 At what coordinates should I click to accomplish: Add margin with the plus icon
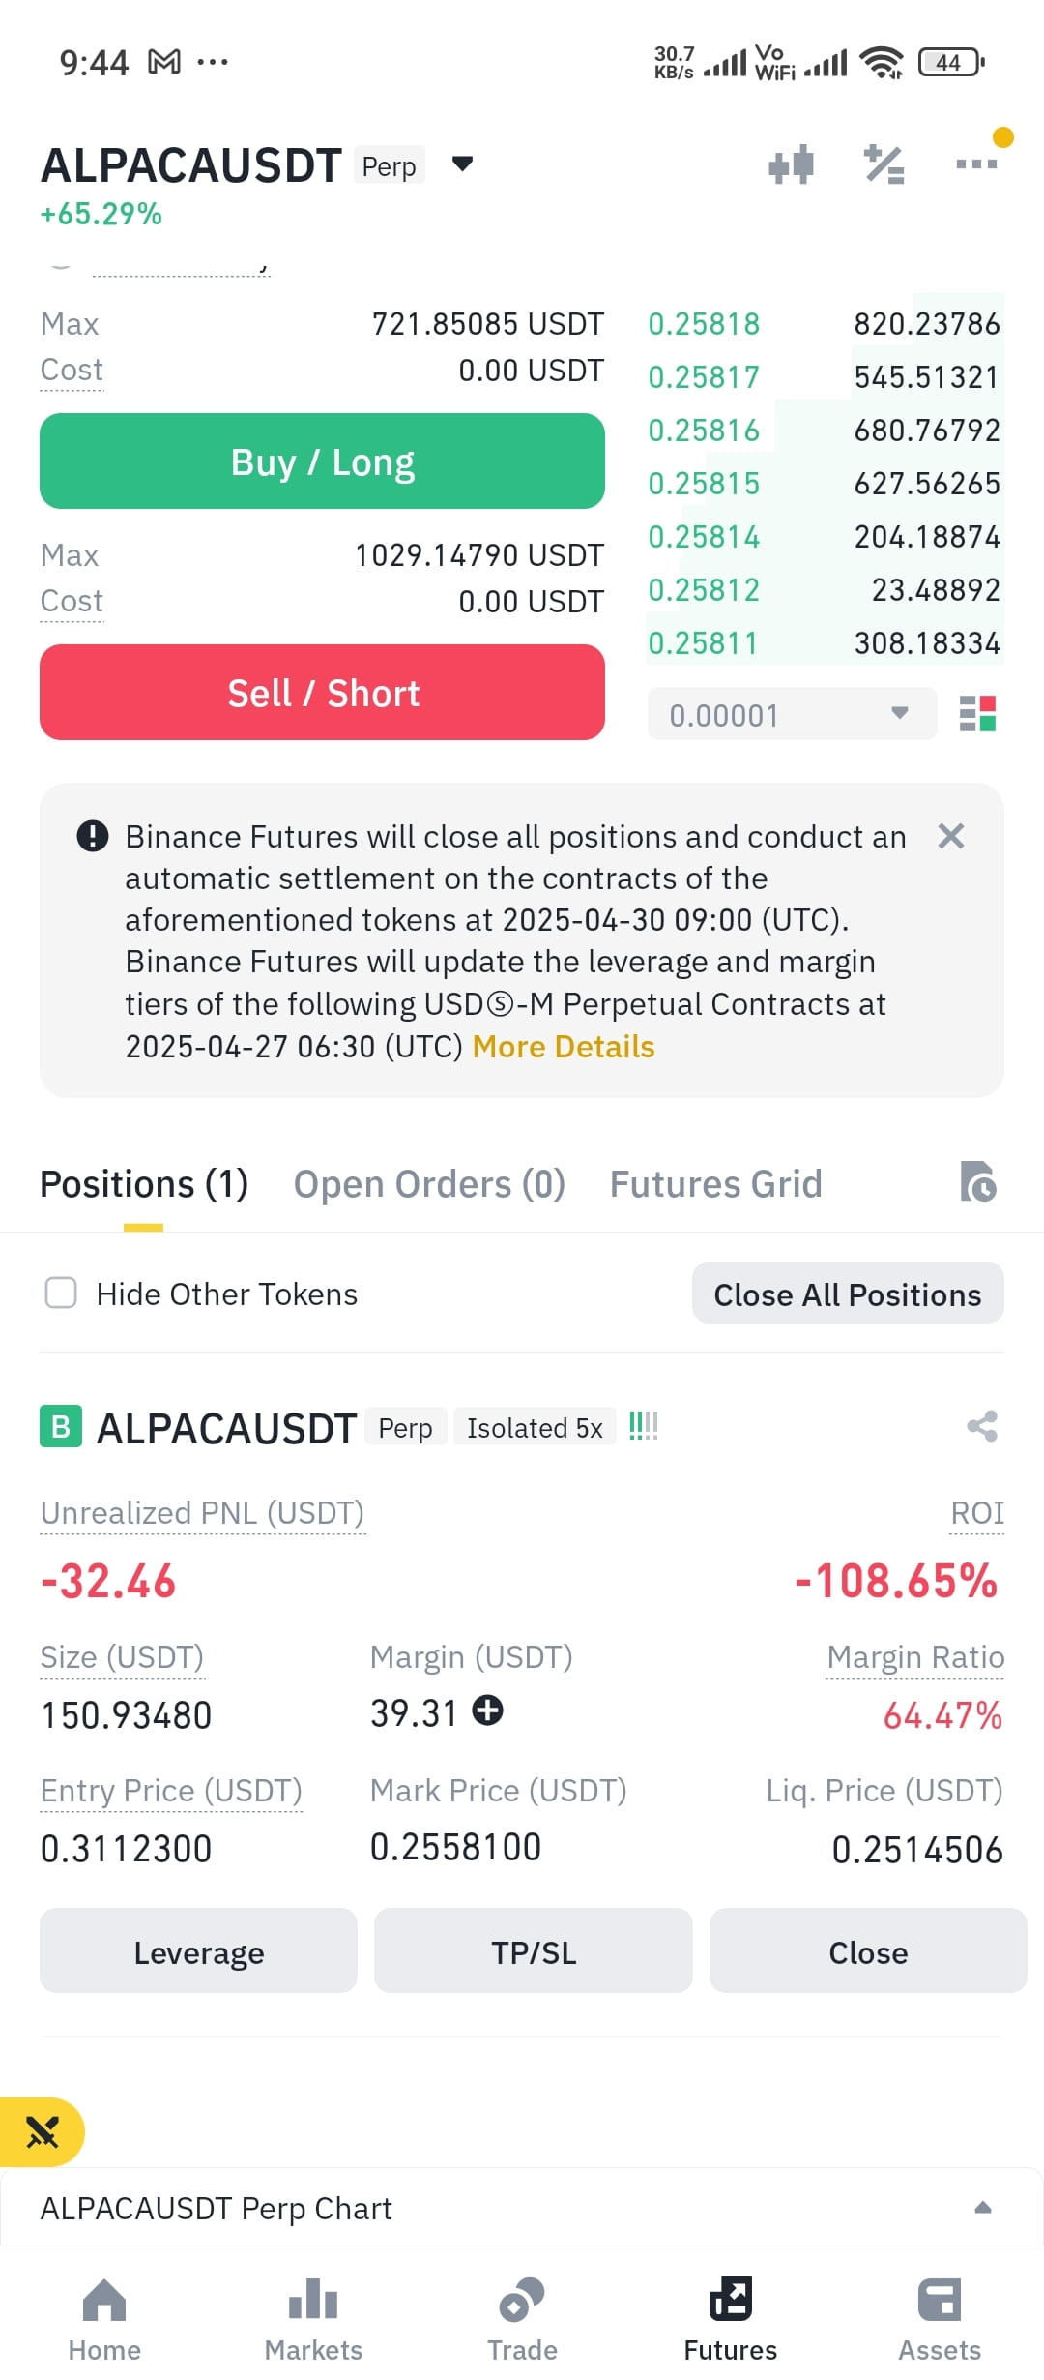pyautogui.click(x=488, y=1711)
